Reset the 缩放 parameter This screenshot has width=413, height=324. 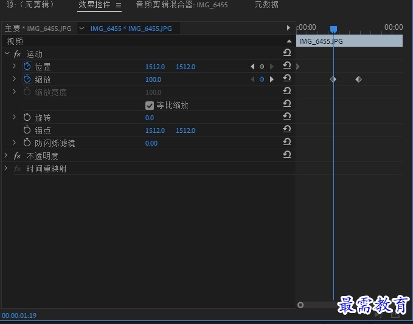coord(287,78)
